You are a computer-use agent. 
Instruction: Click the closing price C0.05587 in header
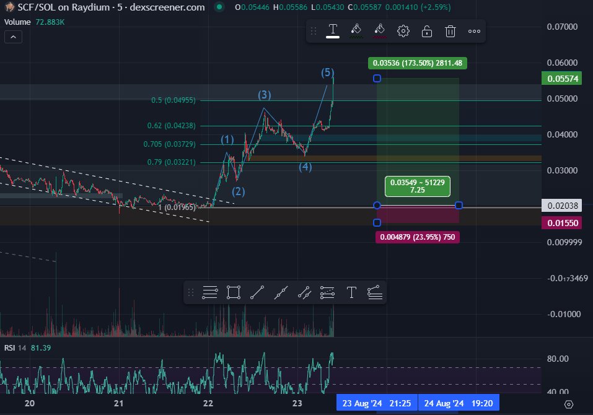coord(364,7)
